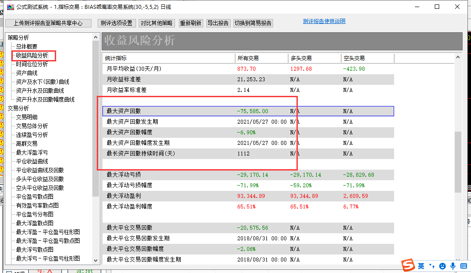Select the 最长资产回撤持续时间(天) row

[248, 153]
